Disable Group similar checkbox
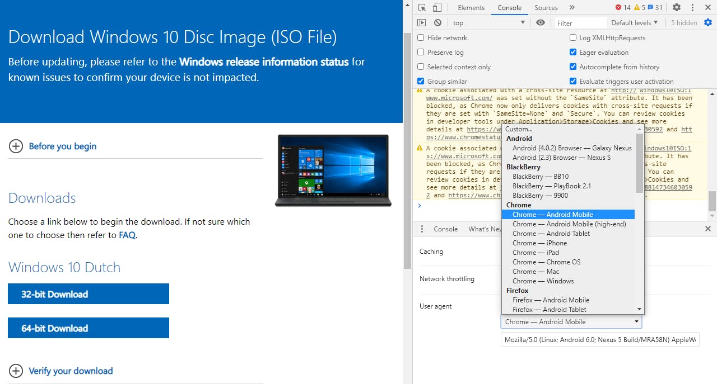This screenshot has width=717, height=384. [x=421, y=81]
